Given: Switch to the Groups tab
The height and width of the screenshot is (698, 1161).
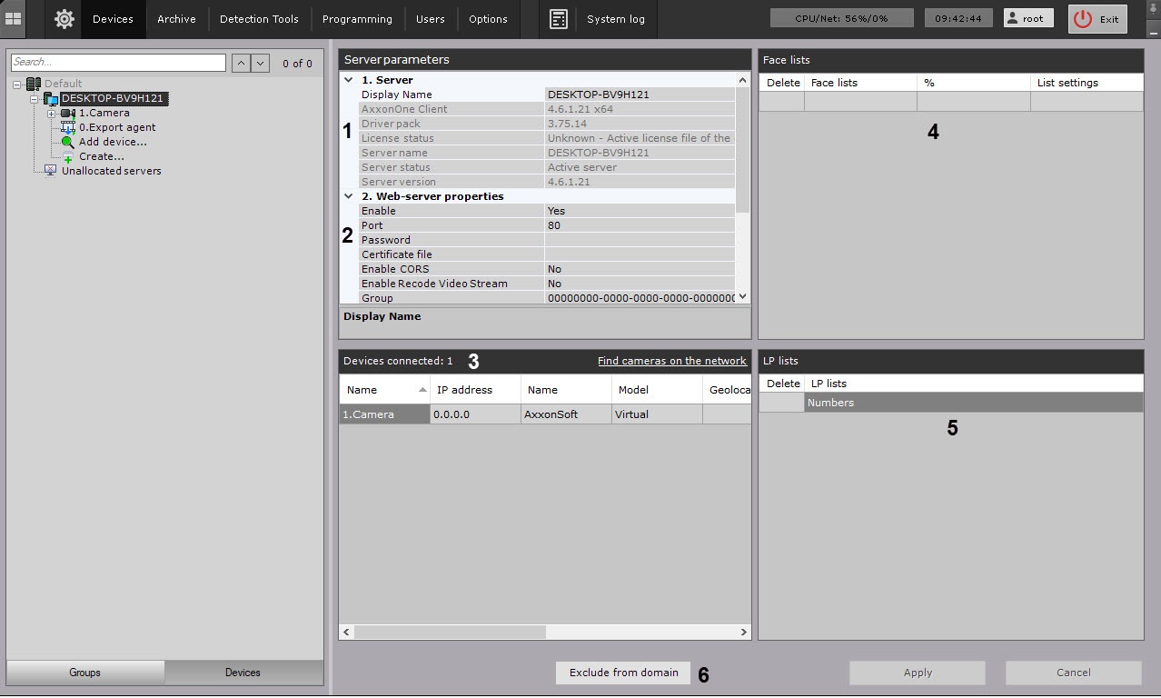Looking at the screenshot, I should click(x=84, y=673).
